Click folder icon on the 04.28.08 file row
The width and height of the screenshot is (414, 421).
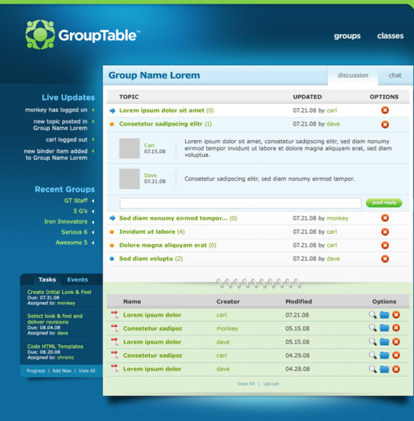(384, 369)
